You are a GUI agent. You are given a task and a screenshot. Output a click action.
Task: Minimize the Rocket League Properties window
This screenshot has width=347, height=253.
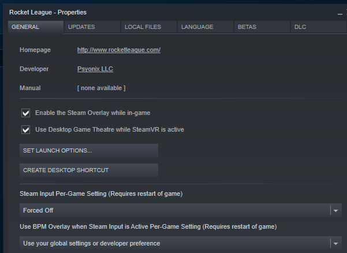click(340, 13)
